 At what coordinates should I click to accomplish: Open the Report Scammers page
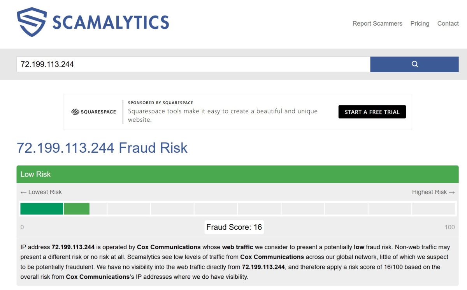click(377, 23)
